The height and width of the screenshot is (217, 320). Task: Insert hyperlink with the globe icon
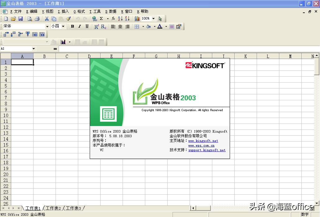coord(94,19)
